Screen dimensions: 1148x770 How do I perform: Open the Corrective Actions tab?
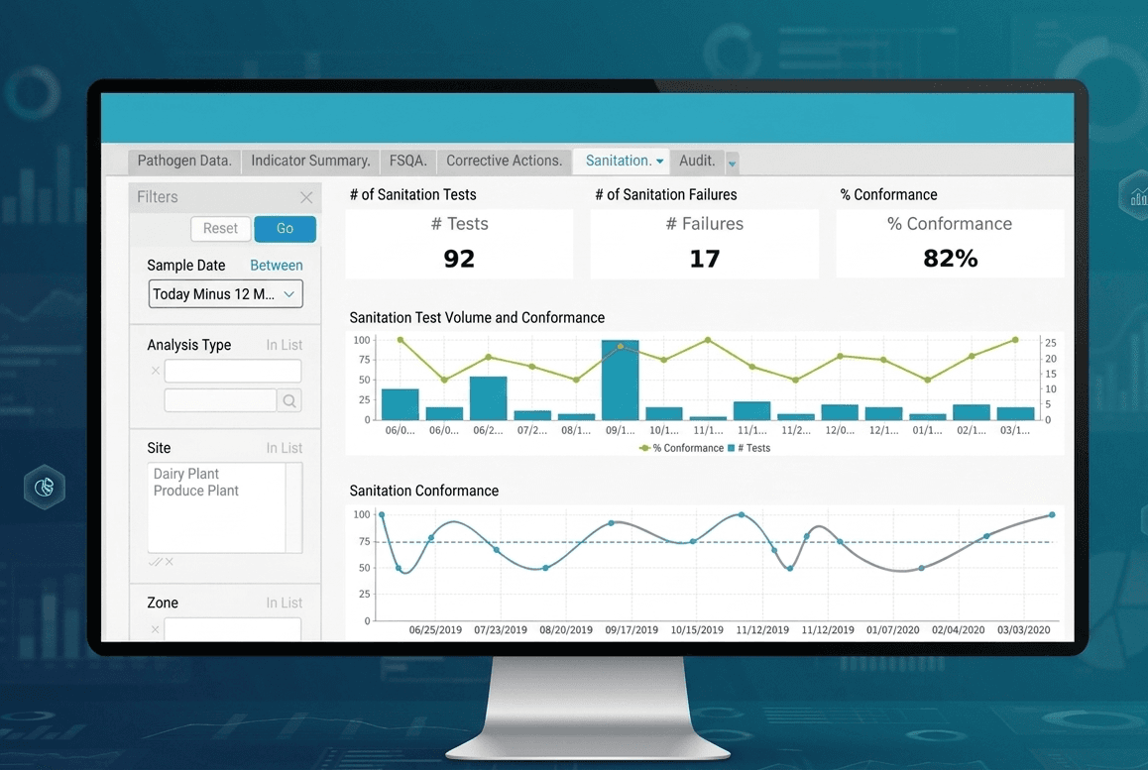coord(504,161)
